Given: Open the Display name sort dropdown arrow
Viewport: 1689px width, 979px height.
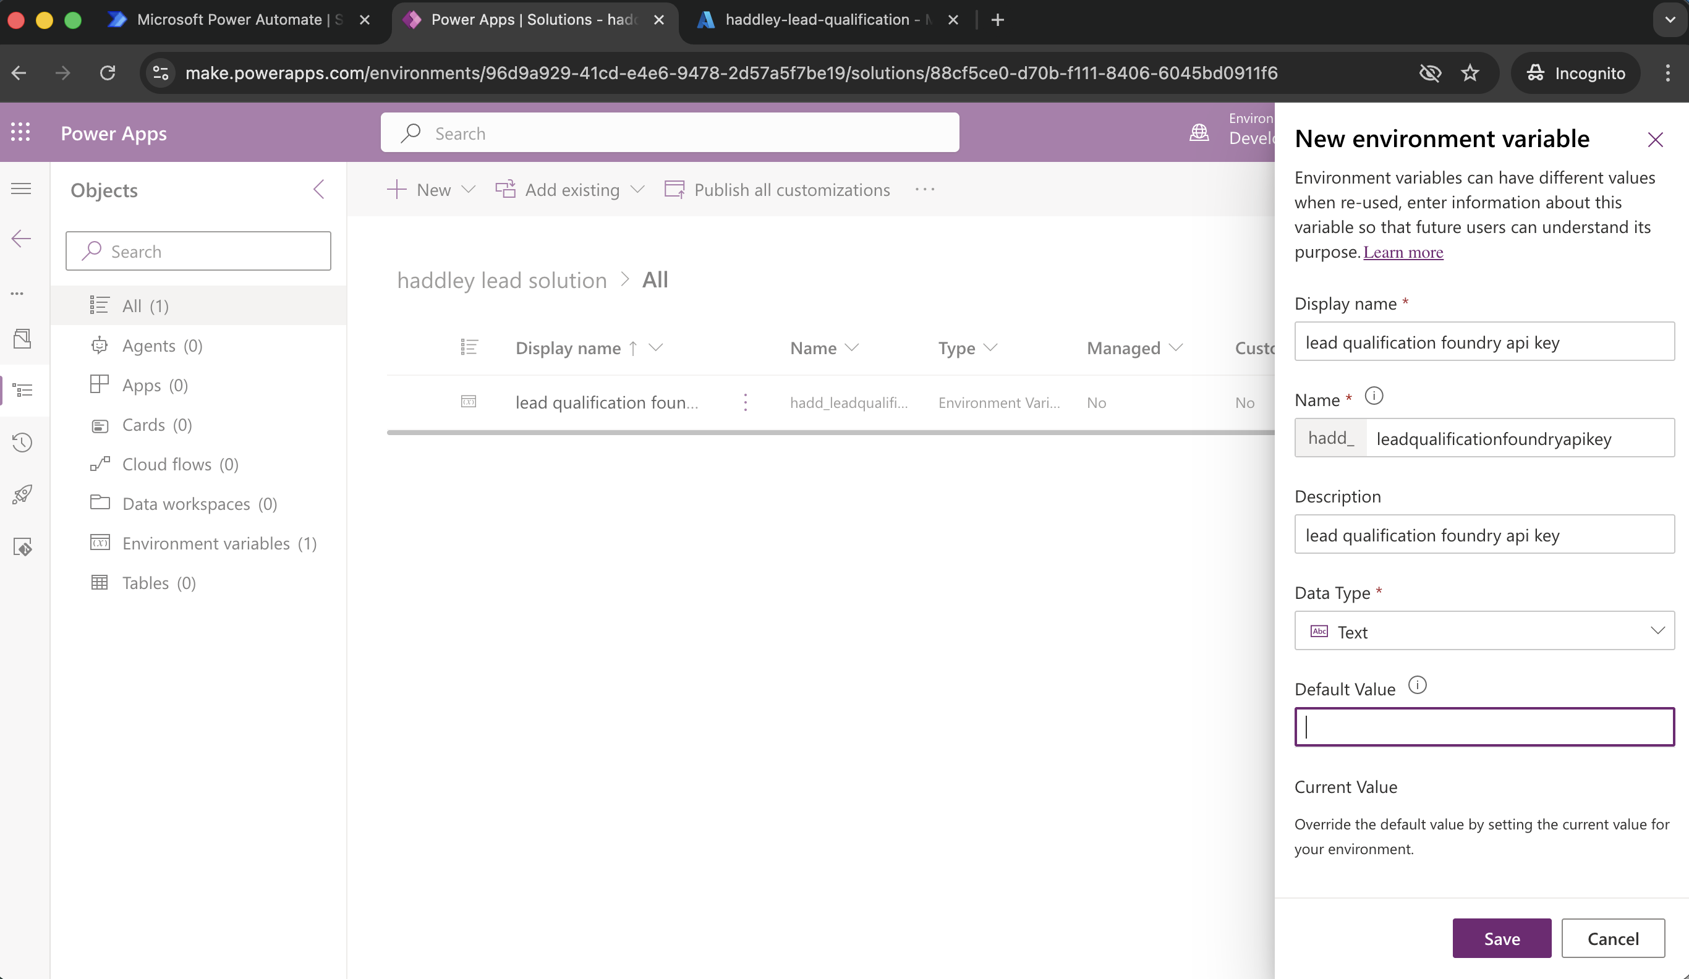Looking at the screenshot, I should click(x=657, y=348).
